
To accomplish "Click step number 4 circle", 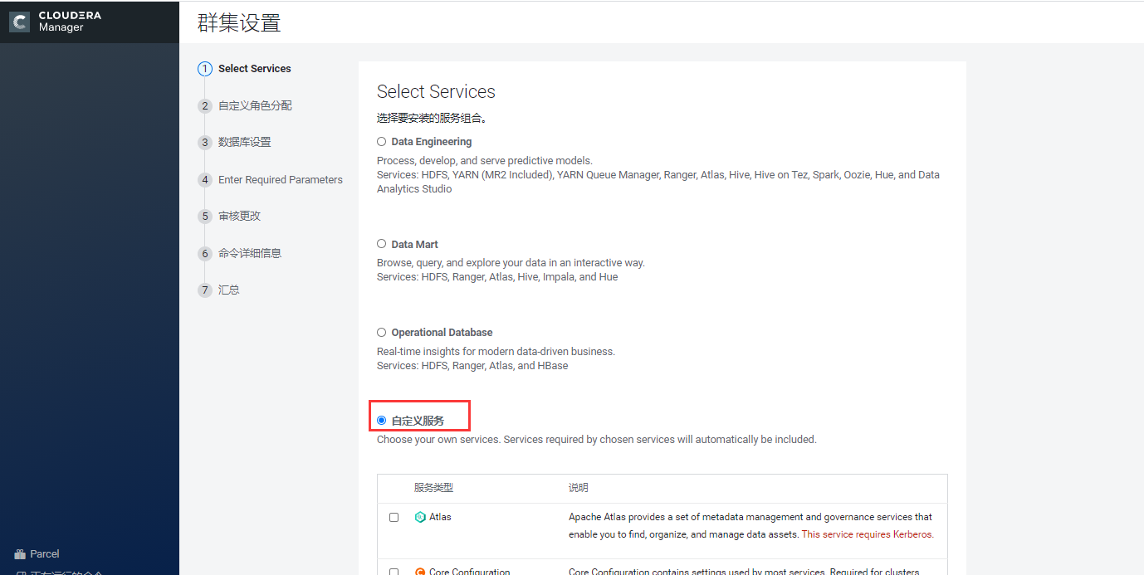I will pos(205,180).
